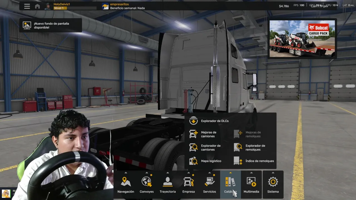The image size is (356, 200).
Task: Open HolyDeivis1 player avatar
Action: [48, 6]
